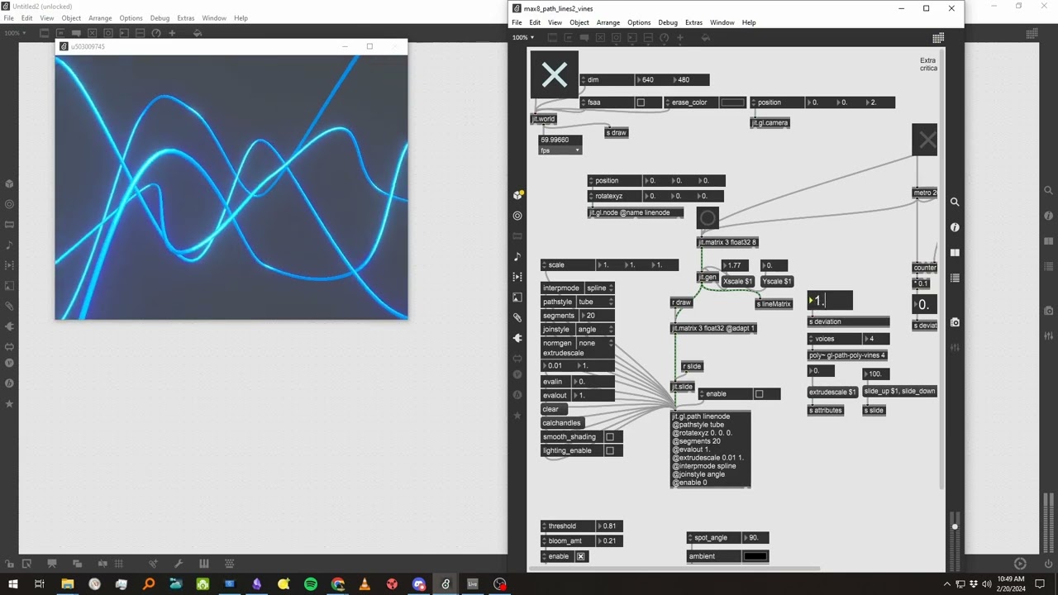Open the audio note icon in vines patcher left sidebar

[x=517, y=256]
